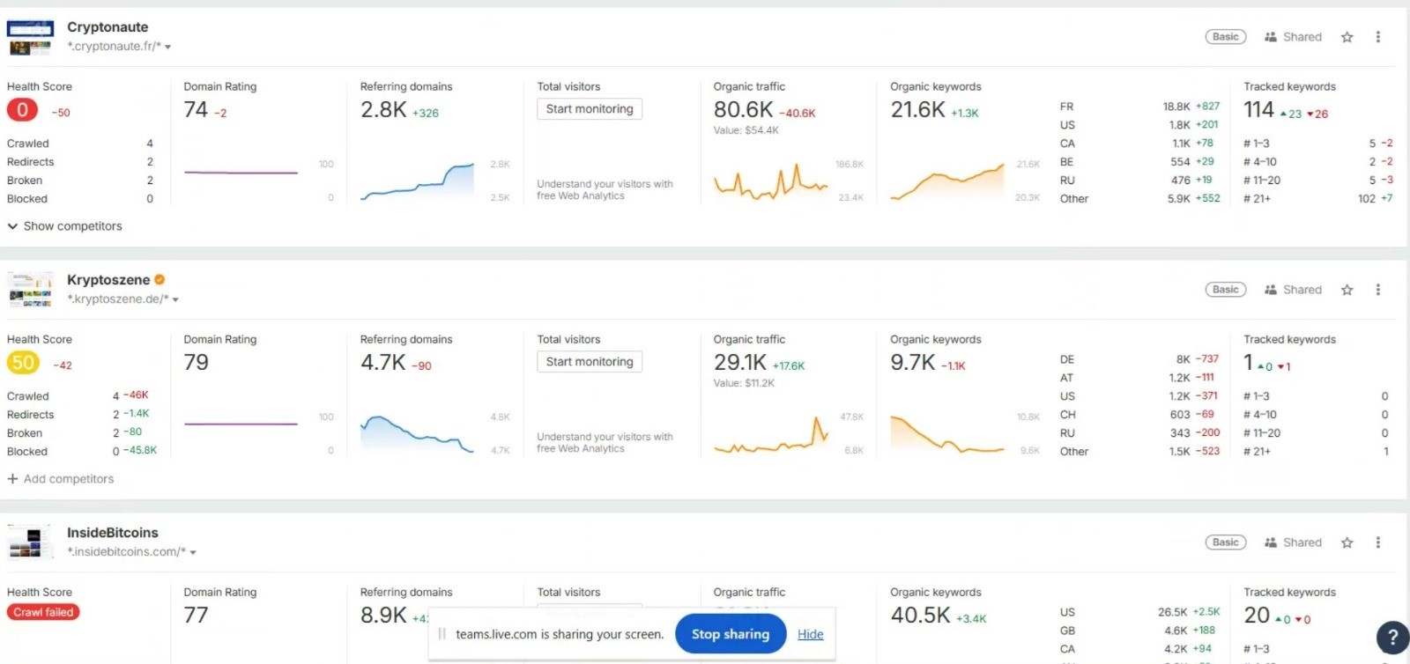This screenshot has width=1410, height=664.
Task: Click InsideBitcoins US keywords 26.5K row
Action: pyautogui.click(x=1140, y=612)
